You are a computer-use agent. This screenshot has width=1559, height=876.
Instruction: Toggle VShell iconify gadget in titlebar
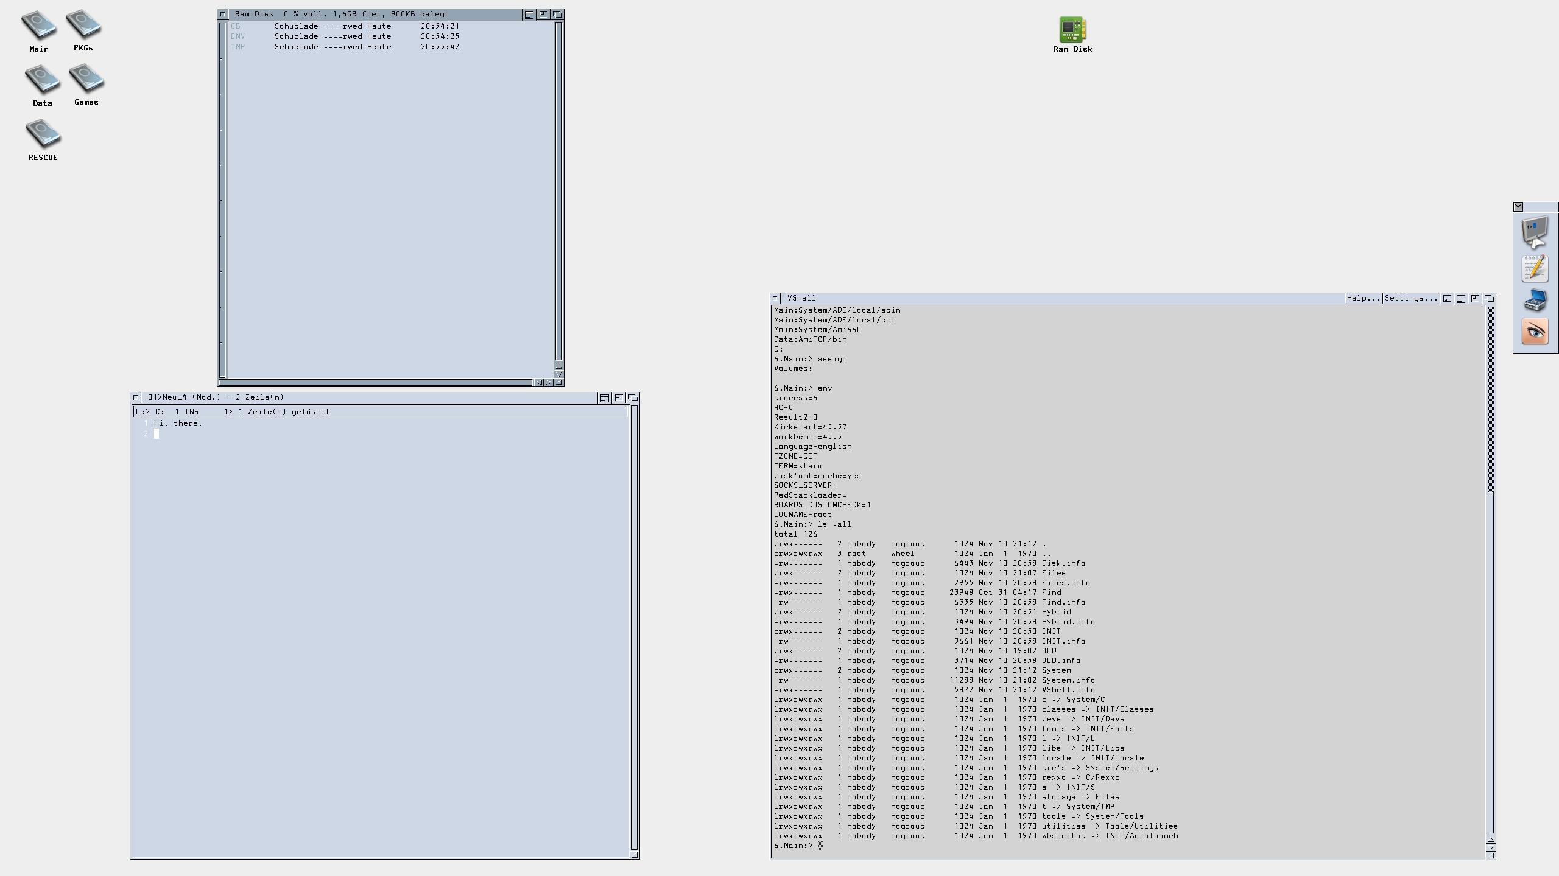coord(1448,299)
